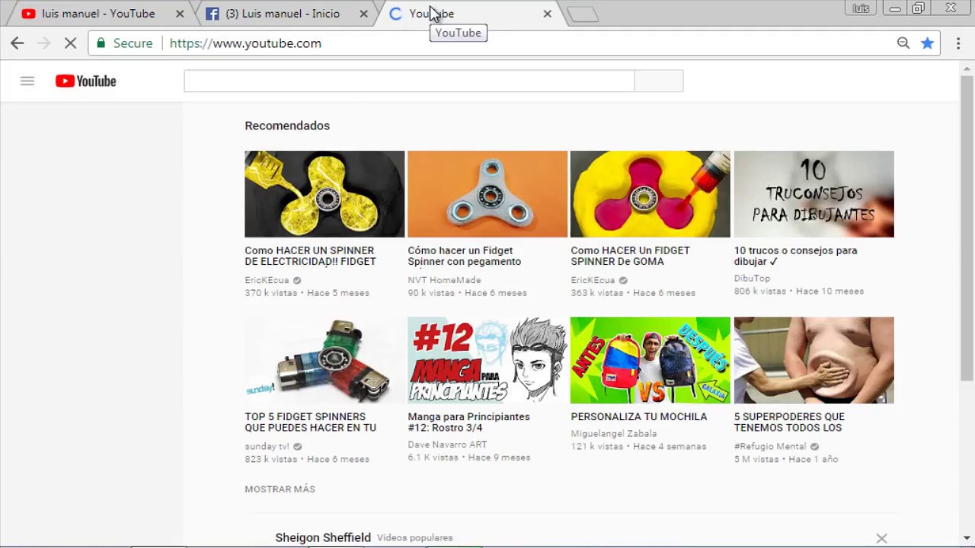Click the YouTube search input field
The height and width of the screenshot is (548, 975).
[x=409, y=81]
